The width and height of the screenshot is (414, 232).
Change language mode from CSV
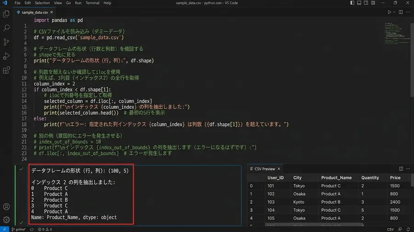390,229
